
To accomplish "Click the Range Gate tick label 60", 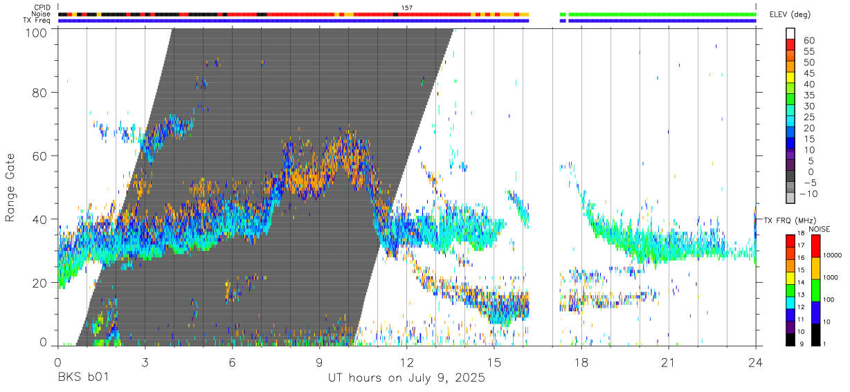I will [41, 156].
